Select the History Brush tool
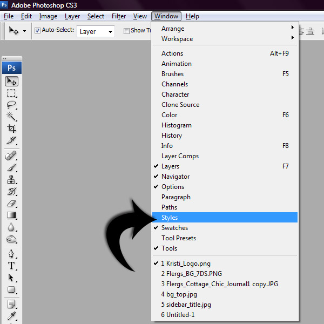 (x=11, y=191)
